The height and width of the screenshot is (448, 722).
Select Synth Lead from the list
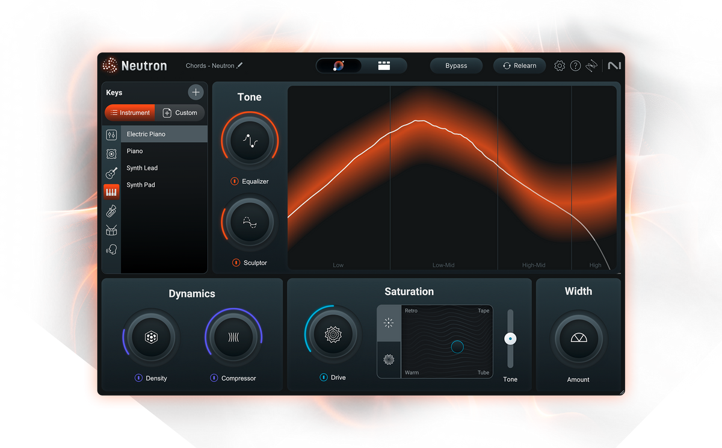(164, 168)
